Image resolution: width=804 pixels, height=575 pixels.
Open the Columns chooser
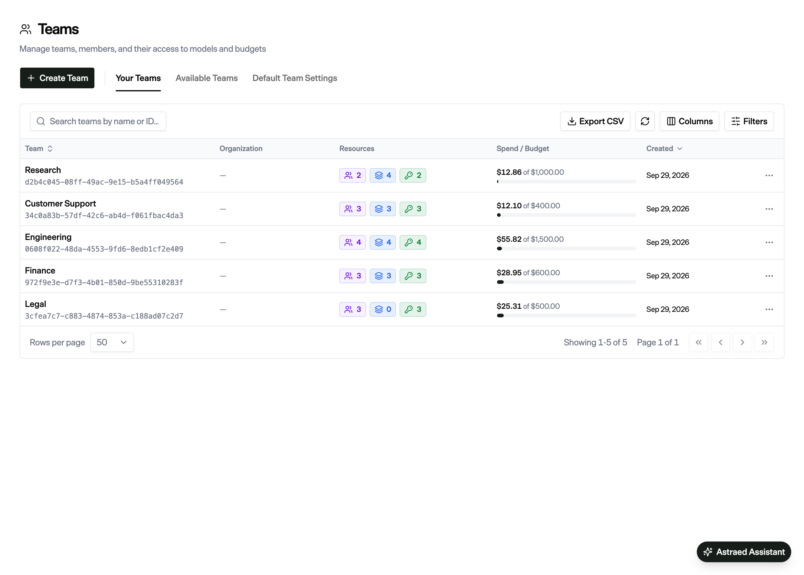point(689,122)
